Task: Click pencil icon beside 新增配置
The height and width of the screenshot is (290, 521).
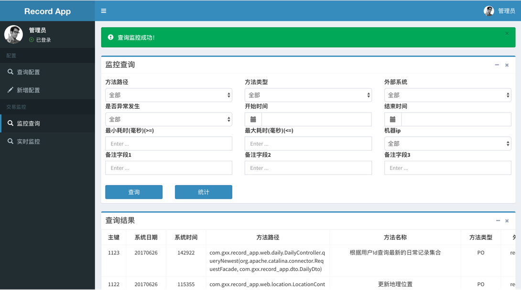Action: tap(11, 90)
